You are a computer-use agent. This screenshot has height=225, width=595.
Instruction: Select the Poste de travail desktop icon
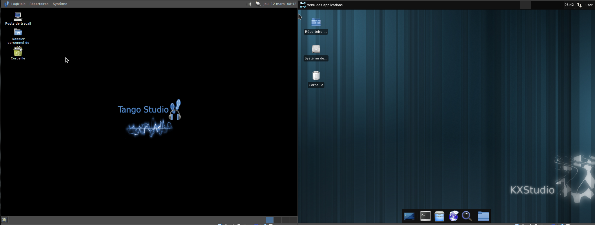point(18,19)
